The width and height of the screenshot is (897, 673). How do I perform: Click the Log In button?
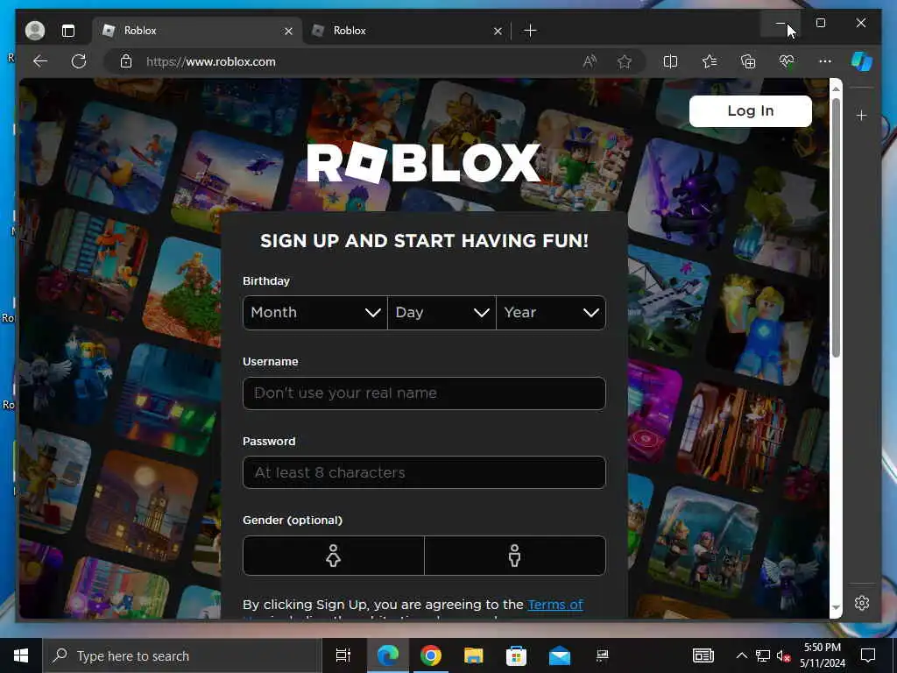[x=751, y=111]
